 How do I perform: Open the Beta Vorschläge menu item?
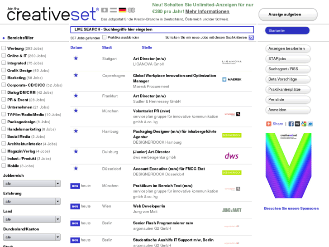(288, 79)
